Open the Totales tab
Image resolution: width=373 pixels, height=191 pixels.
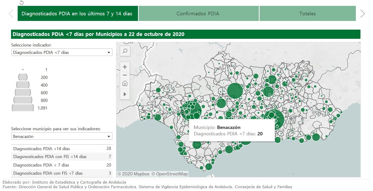[307, 14]
